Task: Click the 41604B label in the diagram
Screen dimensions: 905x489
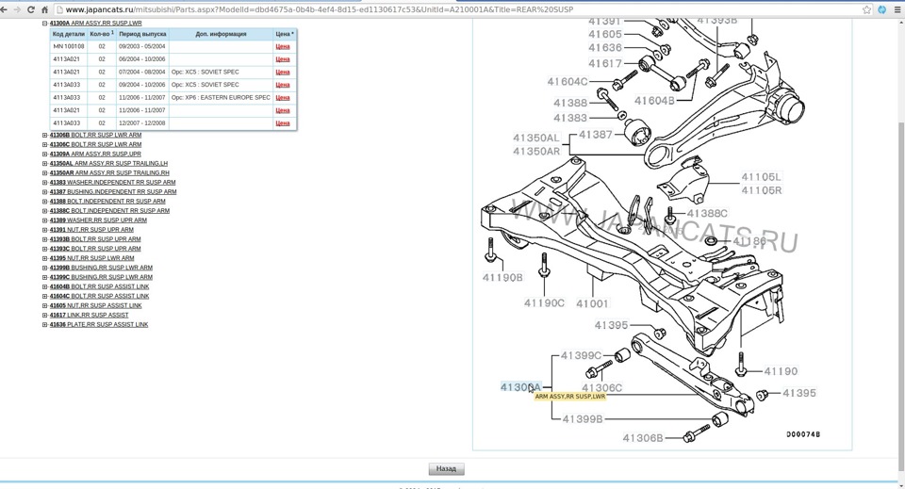Action: click(654, 101)
